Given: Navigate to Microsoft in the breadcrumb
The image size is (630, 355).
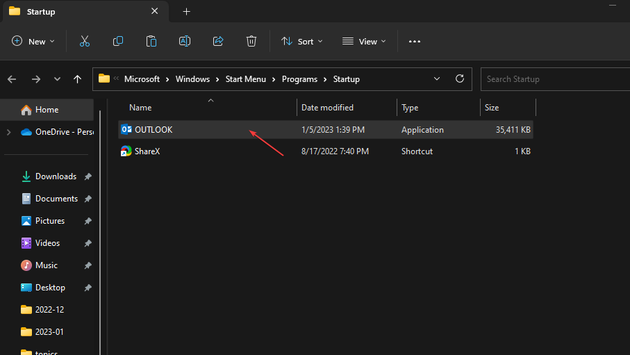Looking at the screenshot, I should 142,79.
